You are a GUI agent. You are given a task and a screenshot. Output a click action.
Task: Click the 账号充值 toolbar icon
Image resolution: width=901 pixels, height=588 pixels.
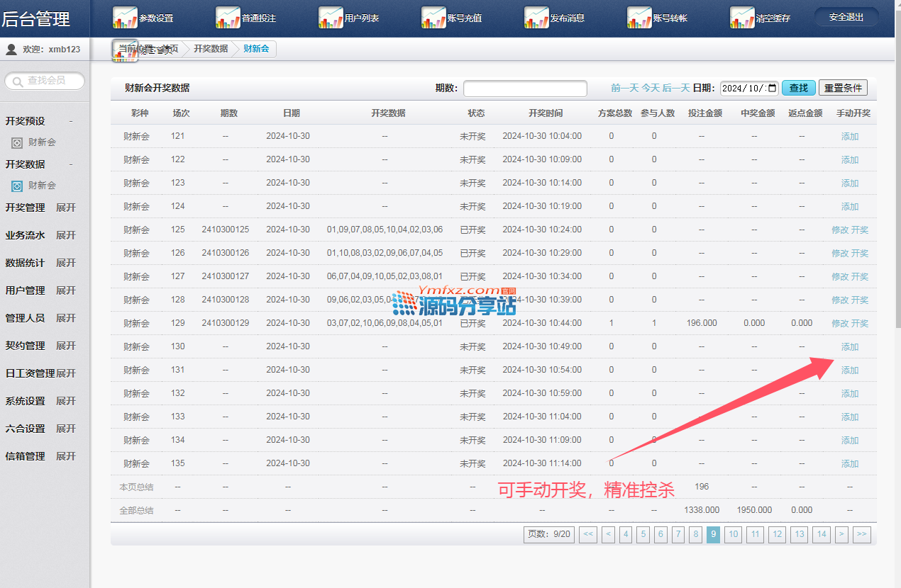tap(433, 17)
